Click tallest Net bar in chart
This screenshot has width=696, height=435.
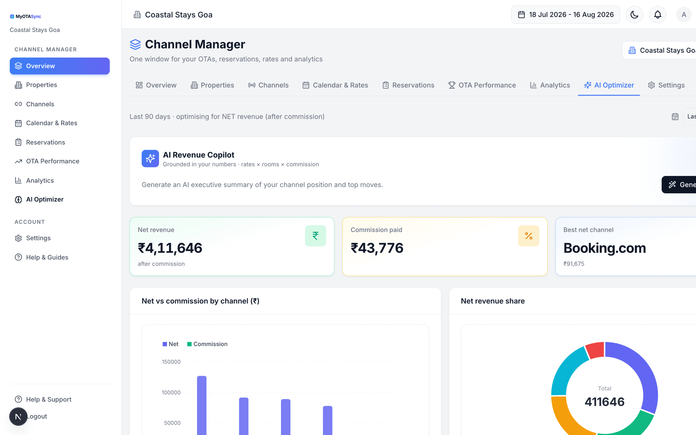202,405
